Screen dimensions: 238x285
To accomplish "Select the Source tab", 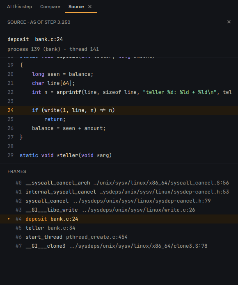I will [76, 7].
